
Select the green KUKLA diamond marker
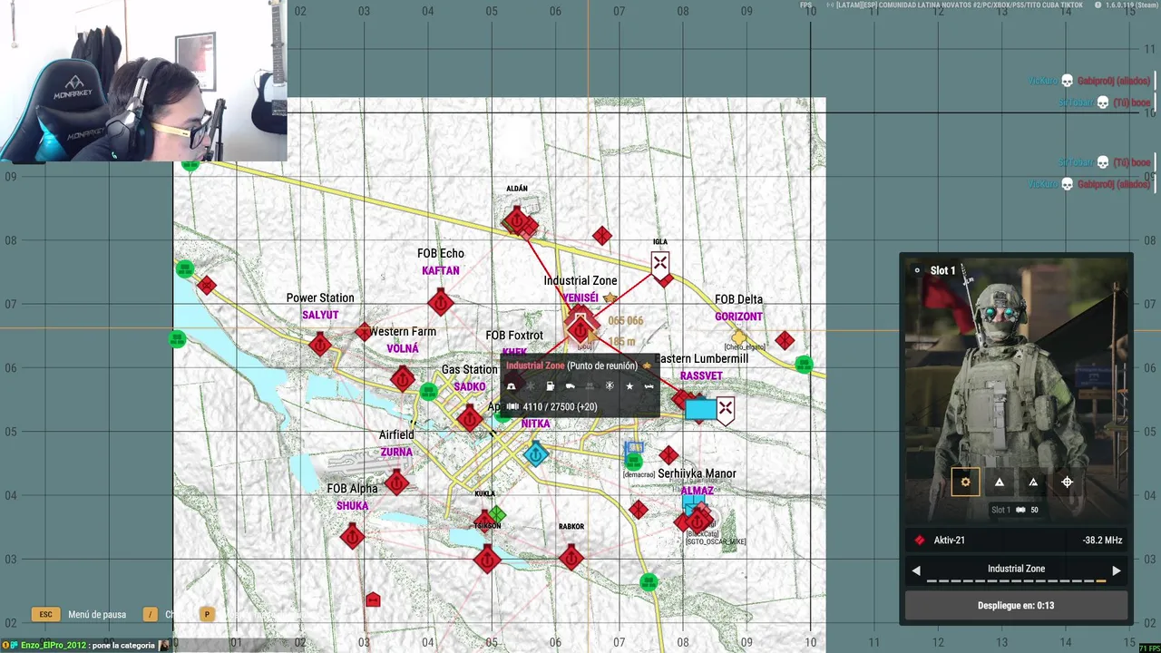tap(496, 514)
